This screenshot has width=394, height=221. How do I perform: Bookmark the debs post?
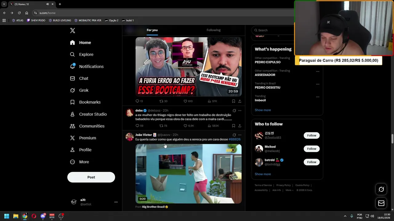tap(234, 126)
